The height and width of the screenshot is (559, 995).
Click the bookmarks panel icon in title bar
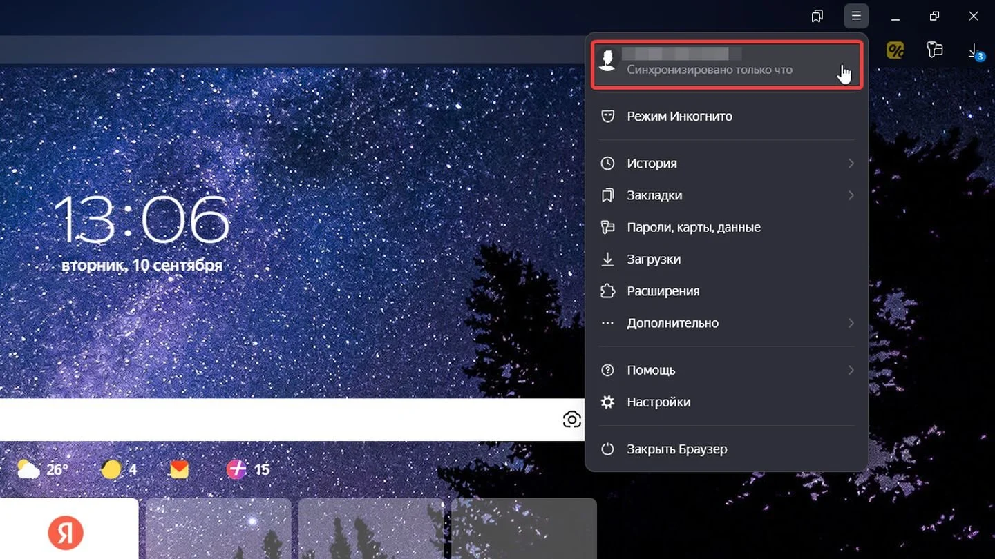(817, 16)
